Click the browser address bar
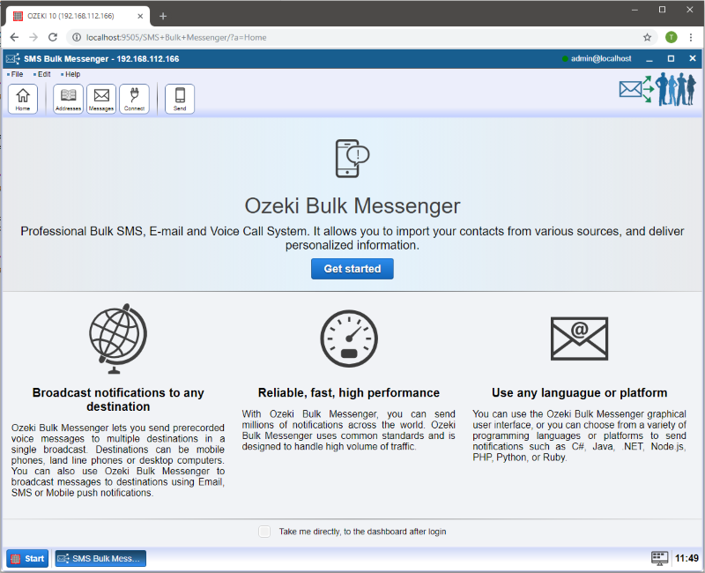Screen dimensions: 705x573 point(352,37)
